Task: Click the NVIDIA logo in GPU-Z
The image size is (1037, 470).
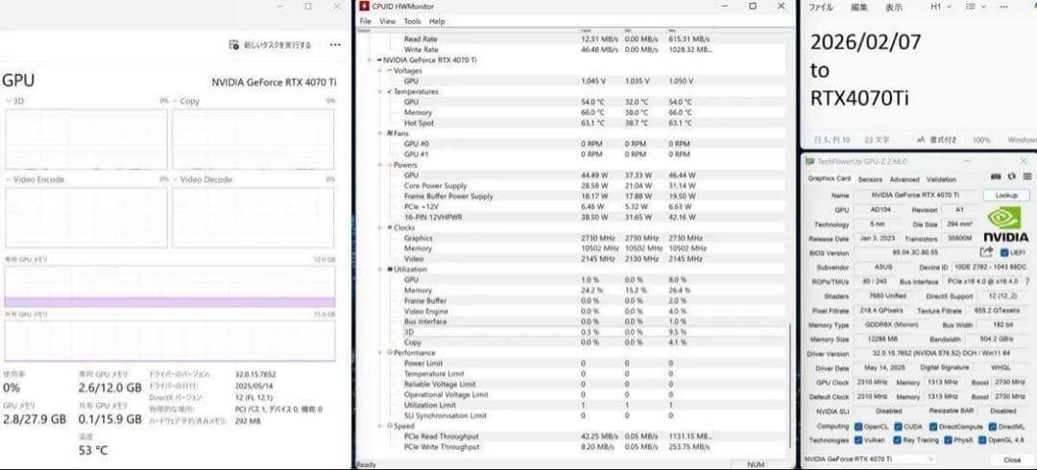Action: (1005, 224)
